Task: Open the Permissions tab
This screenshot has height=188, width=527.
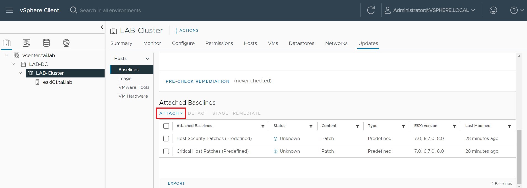Action: [x=219, y=43]
